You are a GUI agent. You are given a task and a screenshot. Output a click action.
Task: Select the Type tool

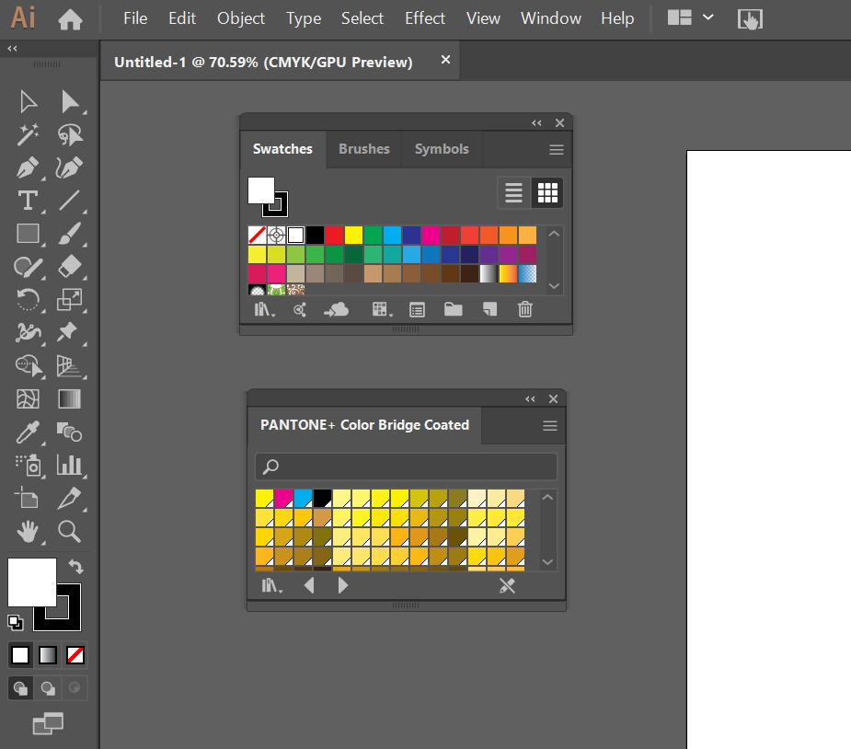(x=27, y=201)
